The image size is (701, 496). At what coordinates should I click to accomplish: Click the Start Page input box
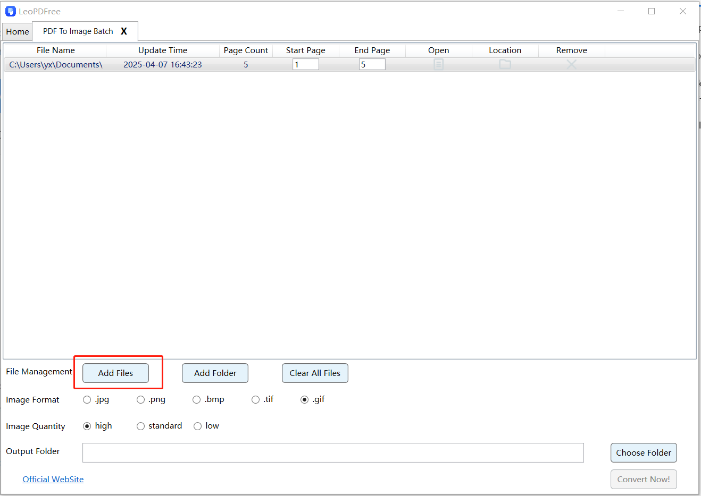(305, 65)
